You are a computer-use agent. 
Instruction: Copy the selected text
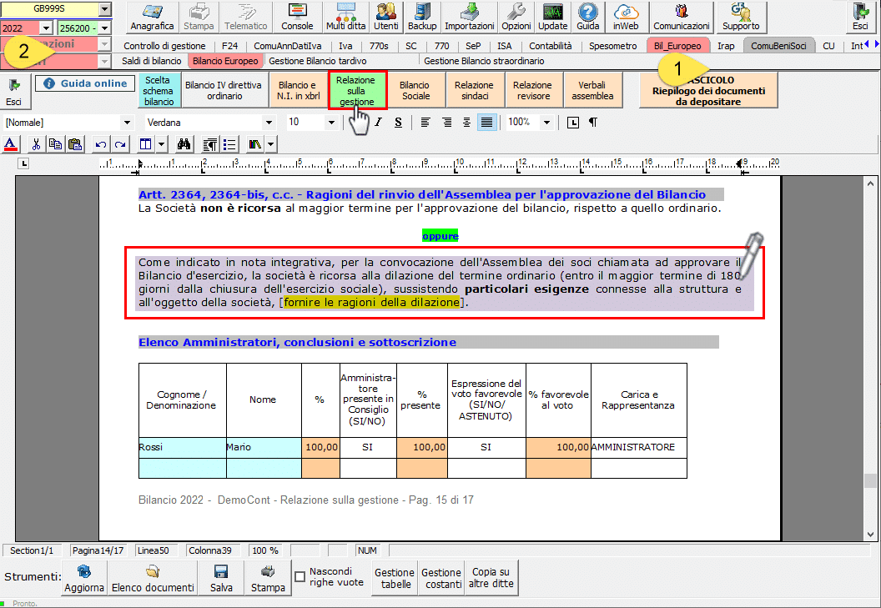click(x=55, y=144)
